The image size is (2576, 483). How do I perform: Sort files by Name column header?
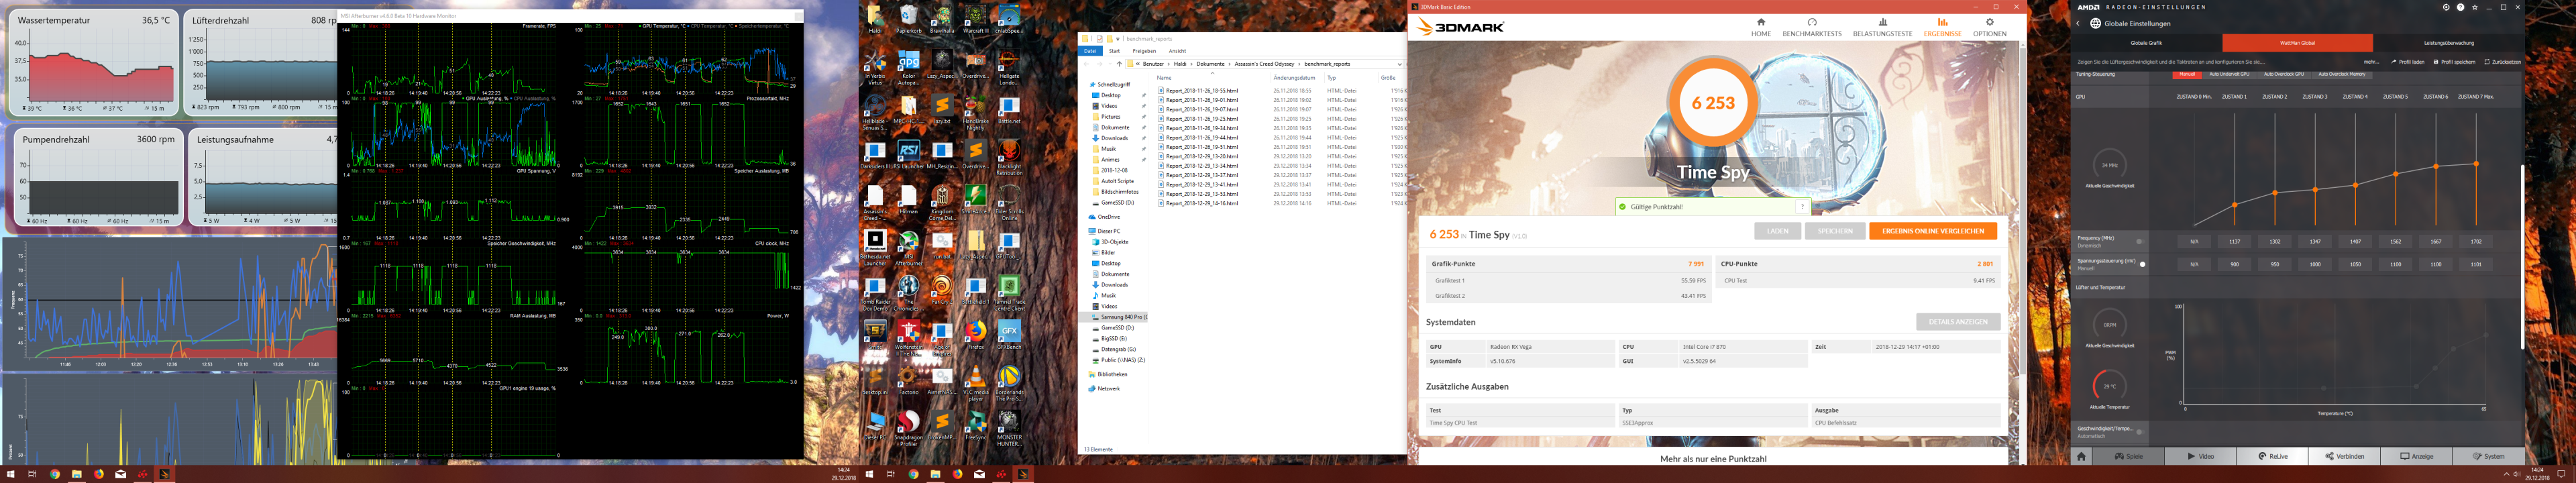[1164, 77]
